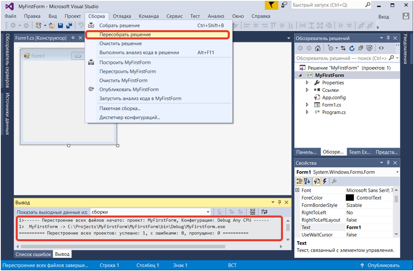The height and width of the screenshot is (271, 414).
Task: Click pin icon on Form1.cs tab
Action: click(73, 38)
